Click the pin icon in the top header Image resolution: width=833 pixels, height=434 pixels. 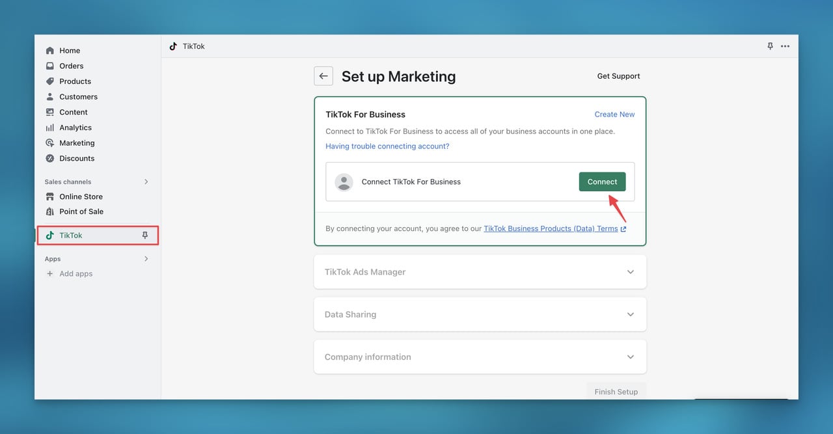point(770,46)
